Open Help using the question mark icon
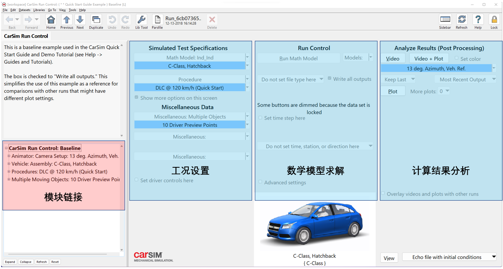 point(478,19)
